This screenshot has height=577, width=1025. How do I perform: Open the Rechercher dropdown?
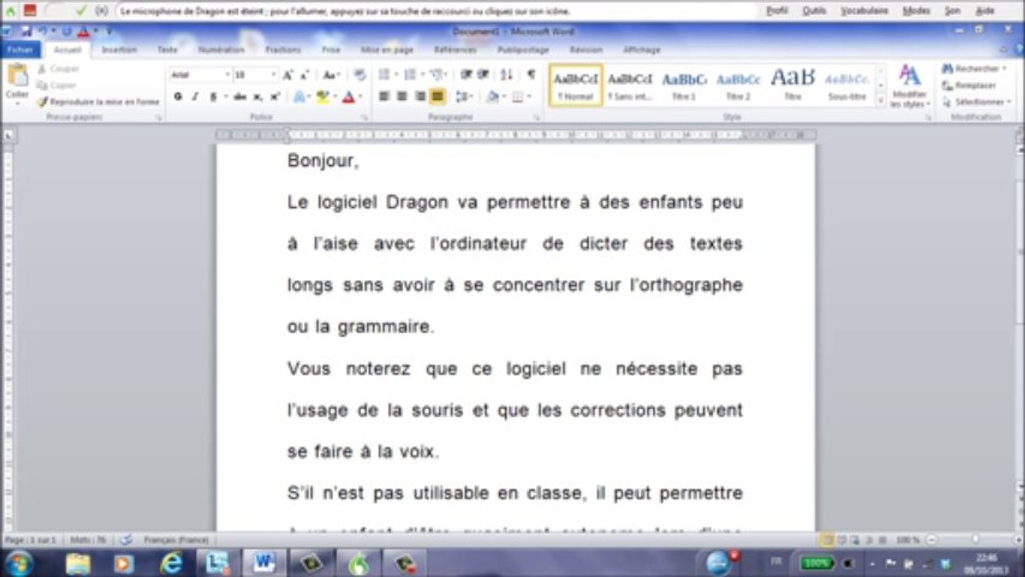click(1004, 68)
